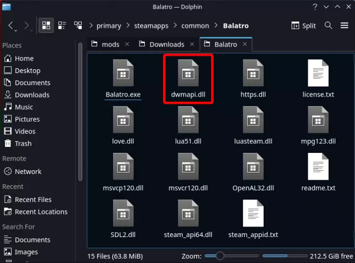
Task: Click the 15 Files status text
Action: point(115,256)
